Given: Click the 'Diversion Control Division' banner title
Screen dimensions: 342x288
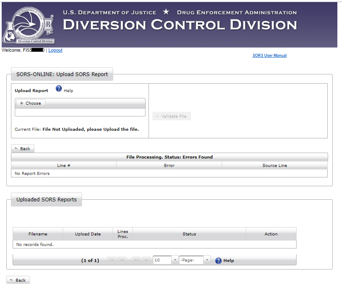Looking at the screenshot, I should (180, 25).
